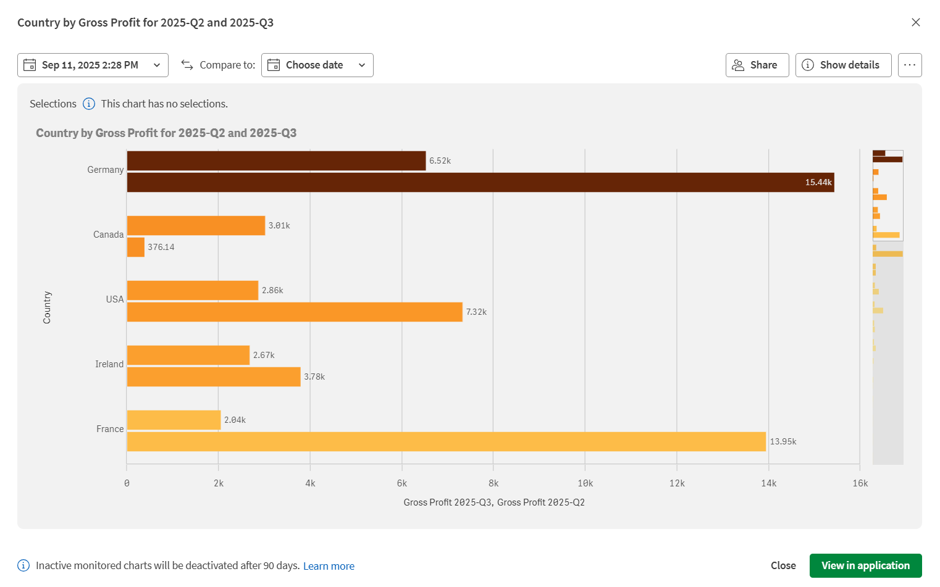Screen dimensions: 940x587
Task: Click the Close button
Action: click(x=783, y=565)
